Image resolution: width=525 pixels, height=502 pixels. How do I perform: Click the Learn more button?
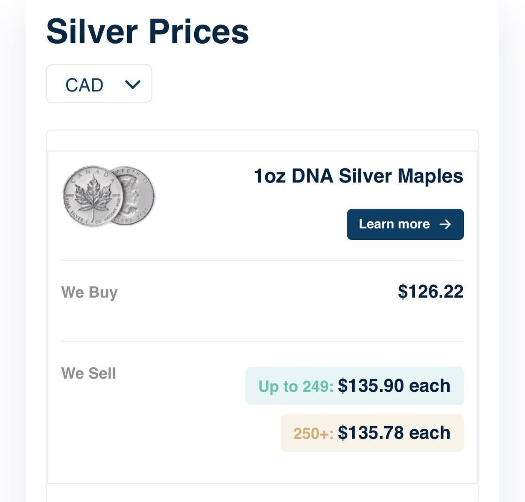[405, 224]
